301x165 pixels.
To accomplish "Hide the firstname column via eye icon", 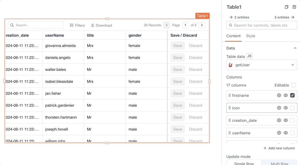I will [286, 95].
